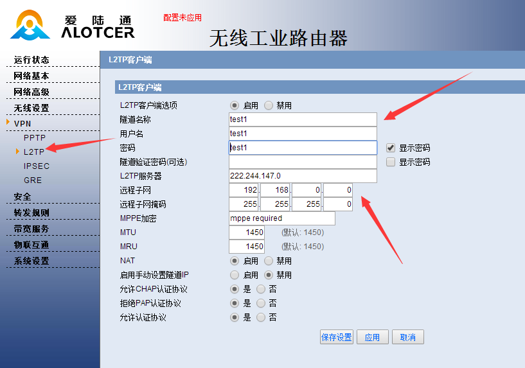This screenshot has width=525, height=368.
Task: Click the Alotcer logo icon
Action: pyautogui.click(x=30, y=24)
